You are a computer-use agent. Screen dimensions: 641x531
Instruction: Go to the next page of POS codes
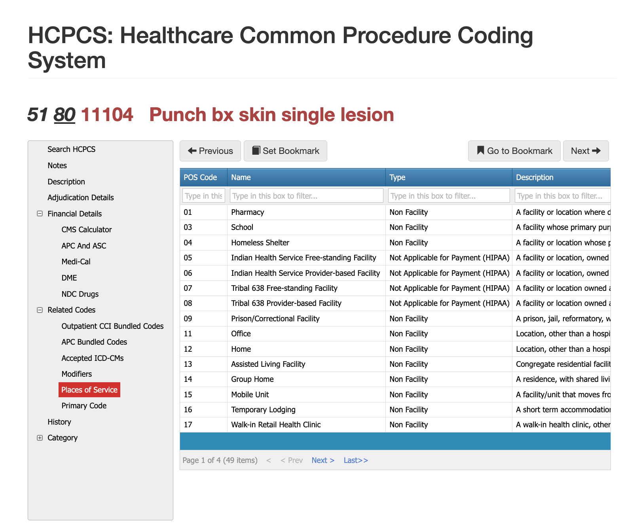323,460
